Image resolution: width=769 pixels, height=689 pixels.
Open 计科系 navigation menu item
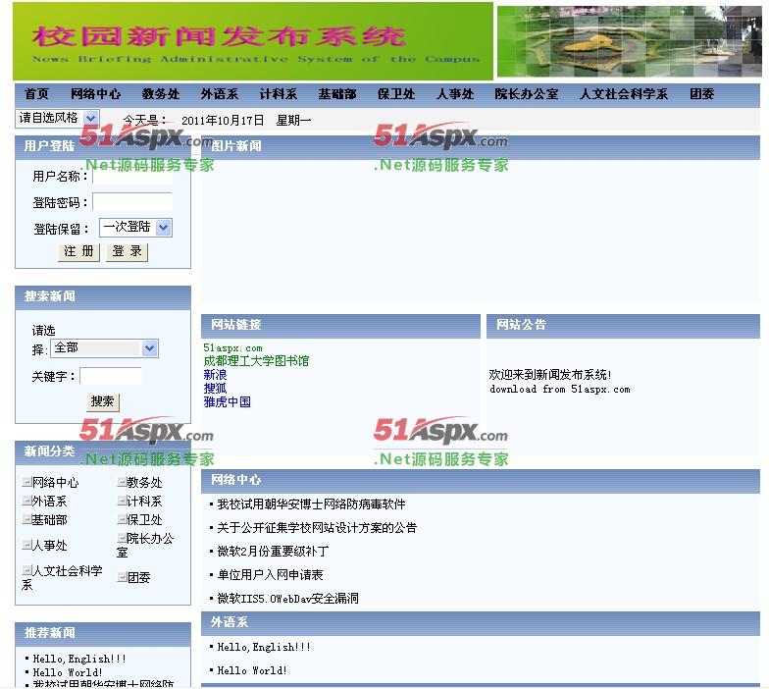(279, 94)
